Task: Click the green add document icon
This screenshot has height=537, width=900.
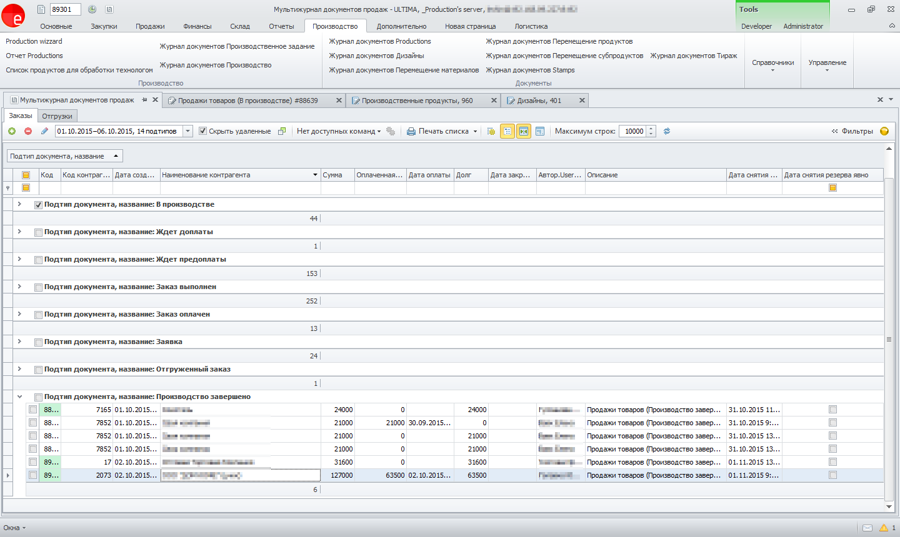Action: click(x=12, y=131)
